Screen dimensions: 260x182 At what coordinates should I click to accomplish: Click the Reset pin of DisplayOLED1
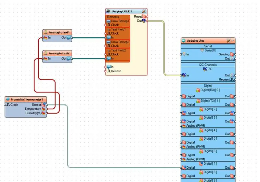[147, 17]
